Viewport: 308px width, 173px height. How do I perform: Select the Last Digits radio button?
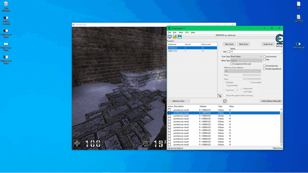click(x=242, y=92)
